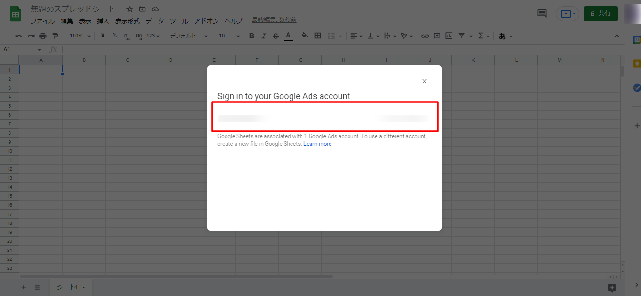The width and height of the screenshot is (641, 296).
Task: Open the ヘルプ menu
Action: [x=234, y=21]
